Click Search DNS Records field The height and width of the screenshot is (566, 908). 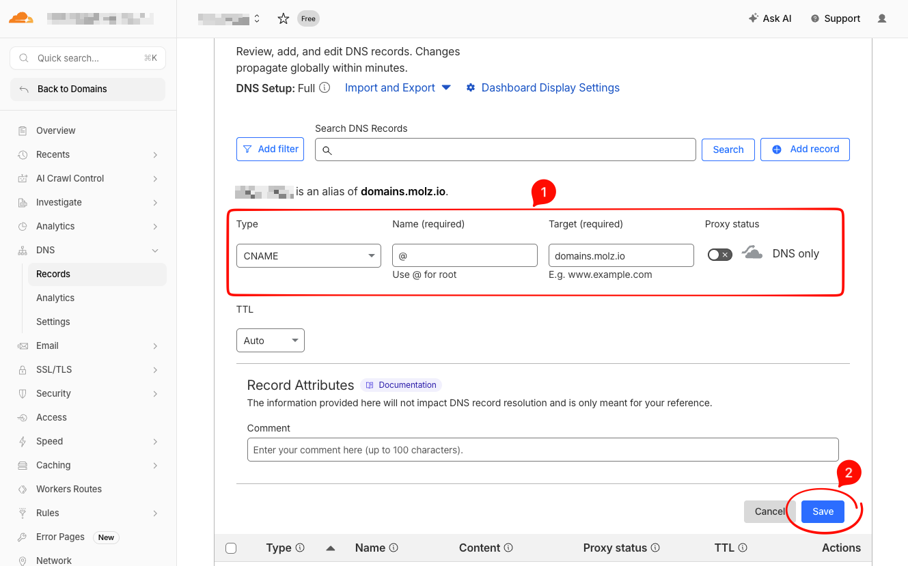(506, 150)
